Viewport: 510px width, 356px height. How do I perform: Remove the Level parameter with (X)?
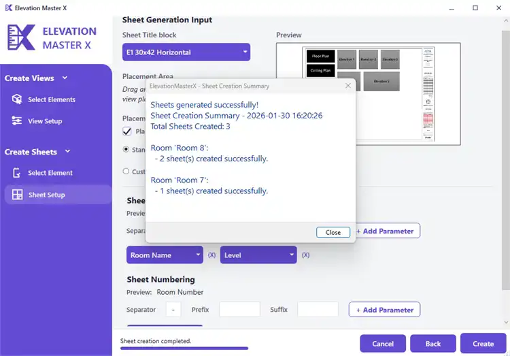tap(305, 255)
